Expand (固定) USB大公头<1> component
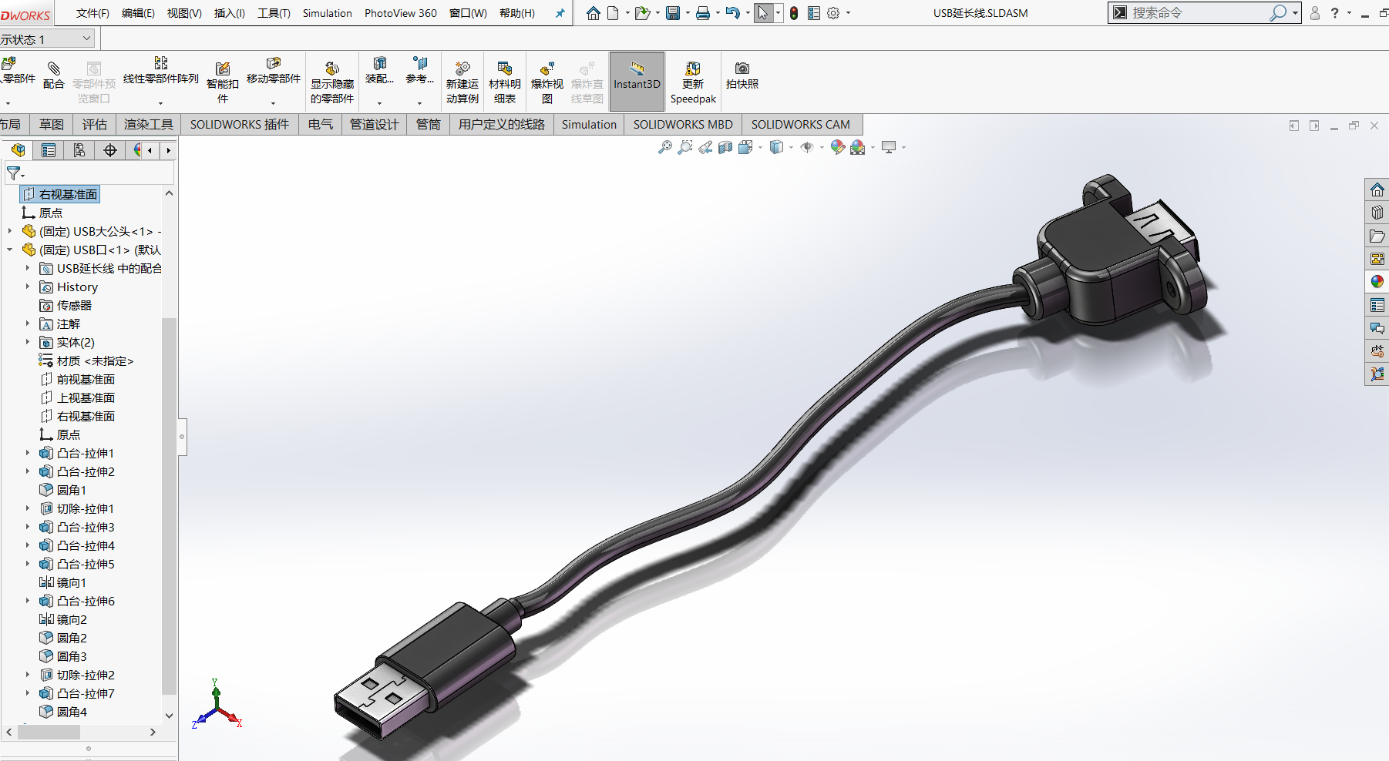This screenshot has height=761, width=1389. point(9,231)
